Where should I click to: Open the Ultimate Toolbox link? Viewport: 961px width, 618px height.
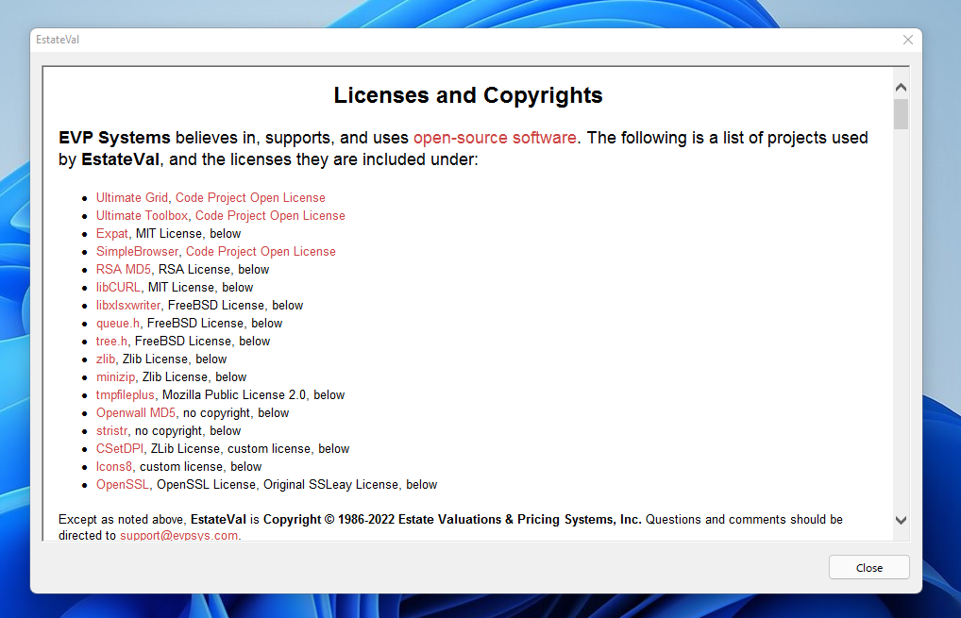[x=142, y=216]
